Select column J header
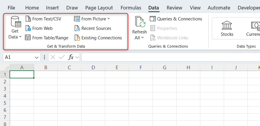260x126 pixels. click(x=236, y=67)
